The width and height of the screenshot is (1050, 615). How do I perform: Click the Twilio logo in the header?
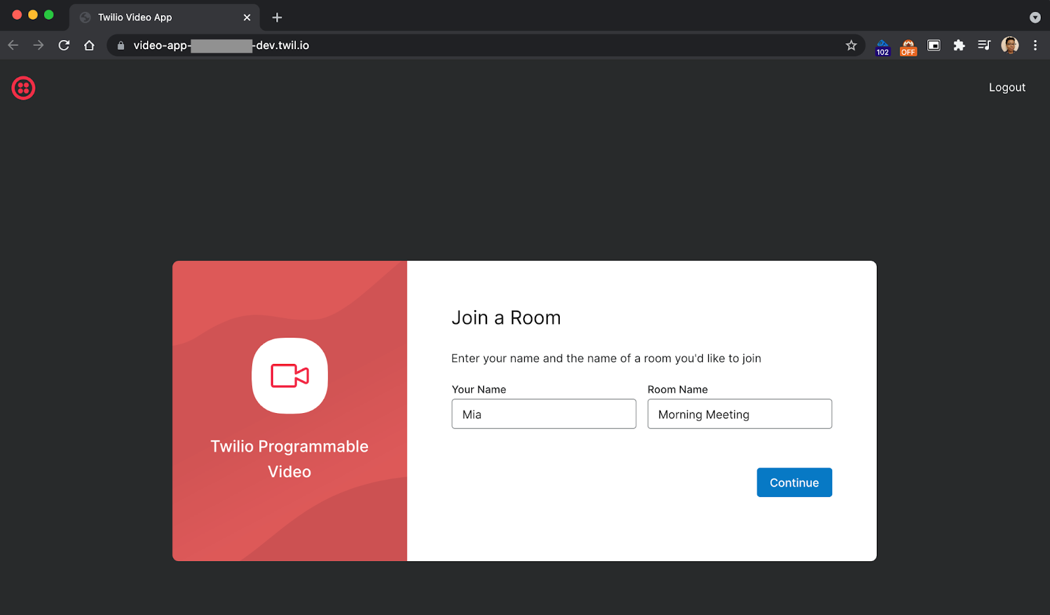[23, 88]
